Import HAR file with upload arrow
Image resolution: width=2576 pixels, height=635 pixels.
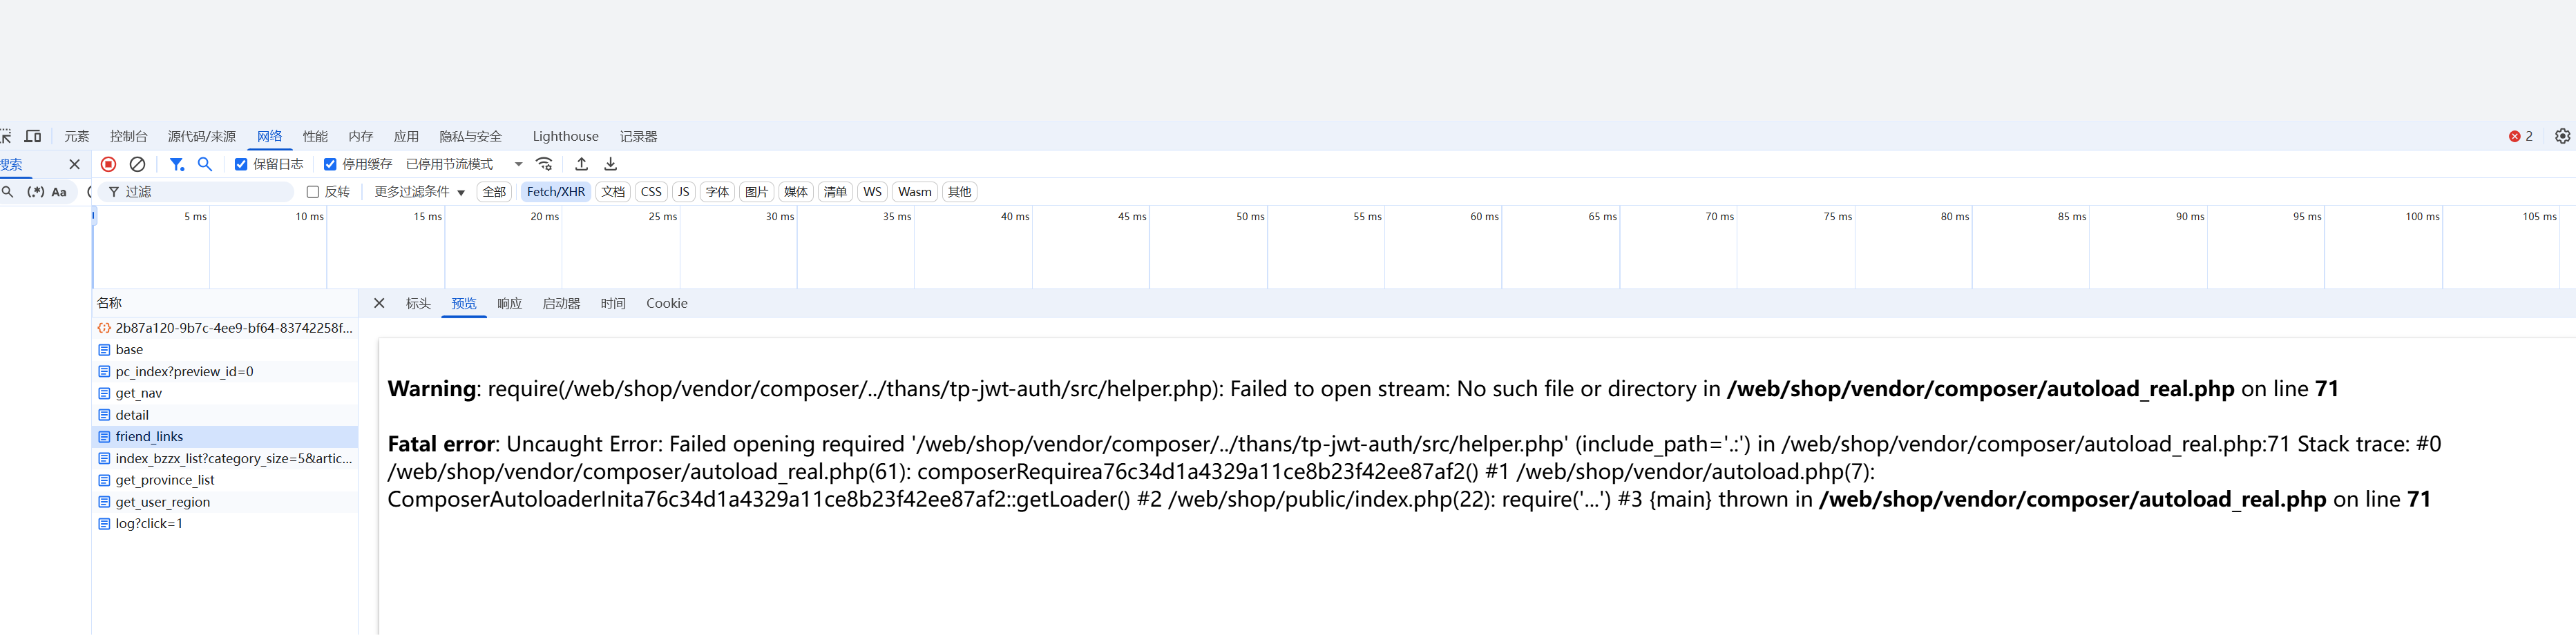click(x=581, y=164)
